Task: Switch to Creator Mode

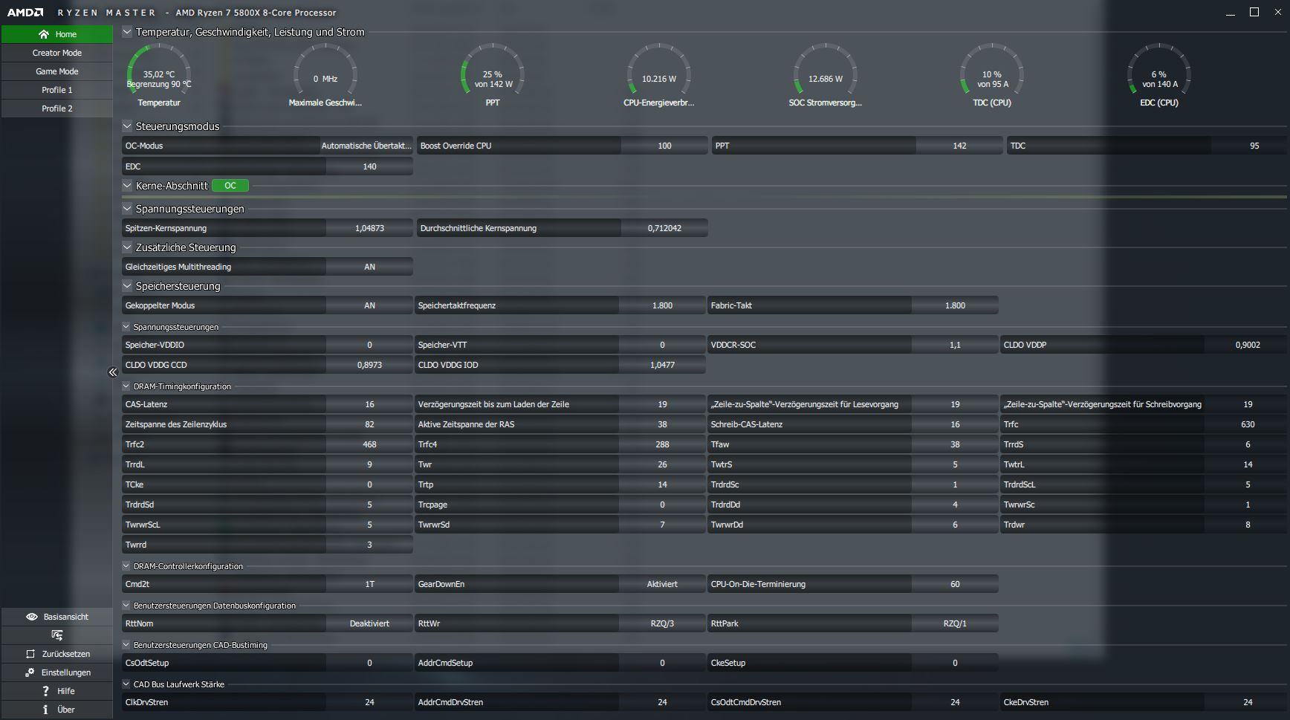Action: [x=57, y=53]
